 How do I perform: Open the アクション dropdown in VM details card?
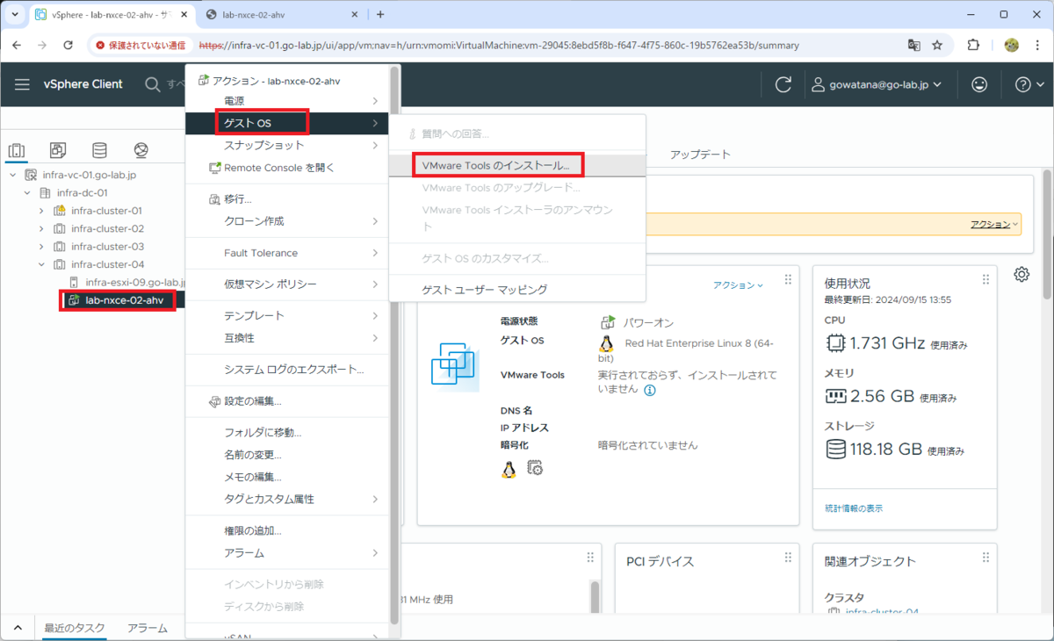click(x=738, y=285)
